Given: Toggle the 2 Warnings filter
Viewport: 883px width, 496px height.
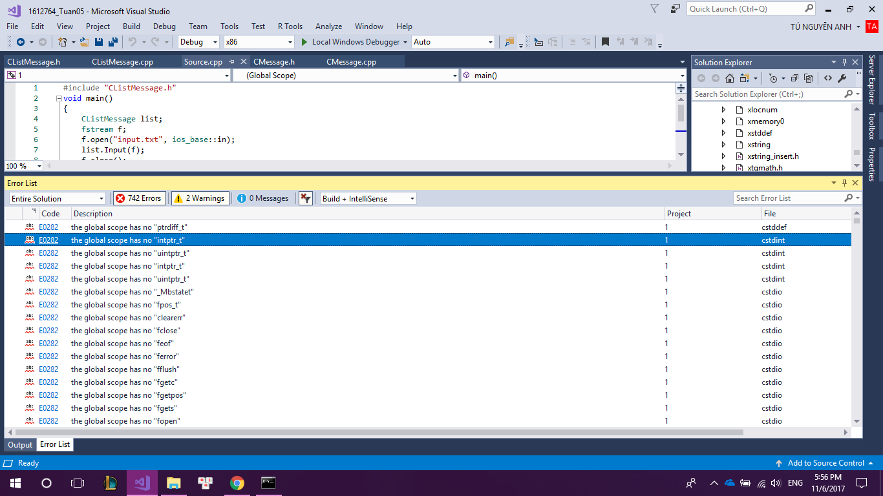Looking at the screenshot, I should point(200,198).
